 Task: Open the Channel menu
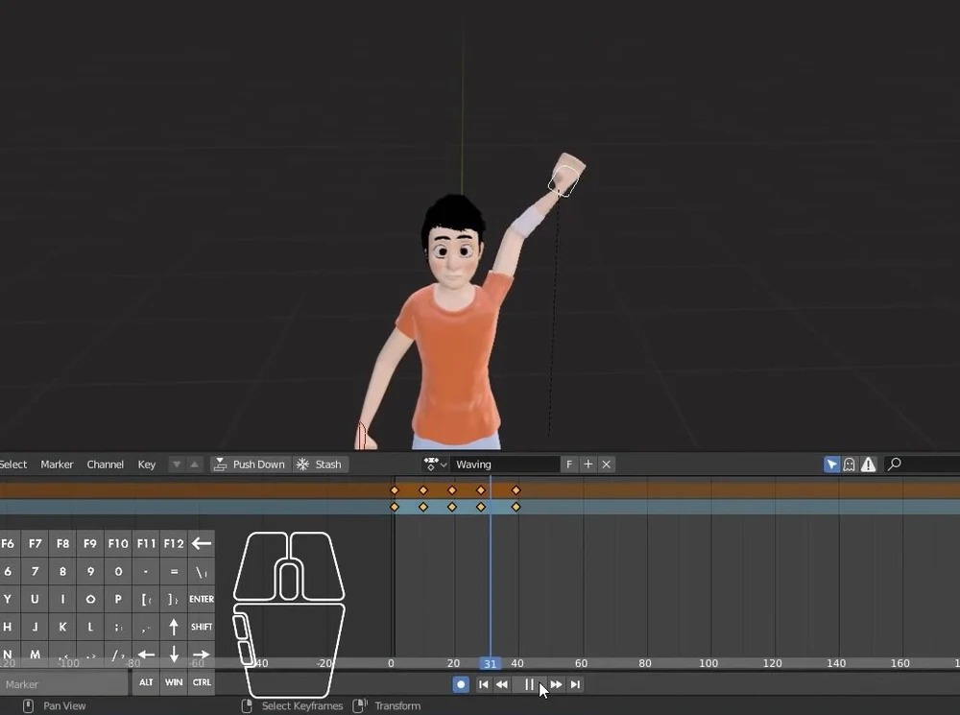[105, 465]
